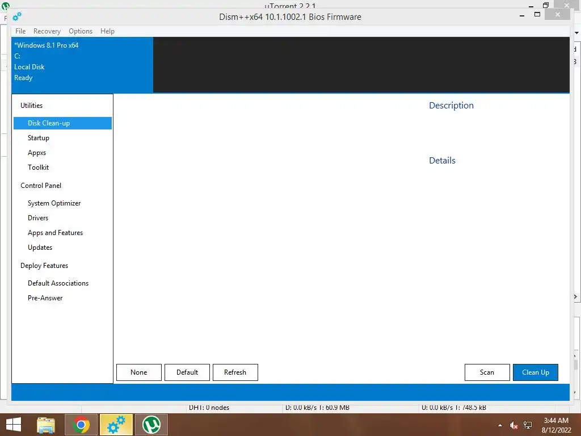Open the Windows Start menu
The height and width of the screenshot is (436, 581).
(x=14, y=425)
